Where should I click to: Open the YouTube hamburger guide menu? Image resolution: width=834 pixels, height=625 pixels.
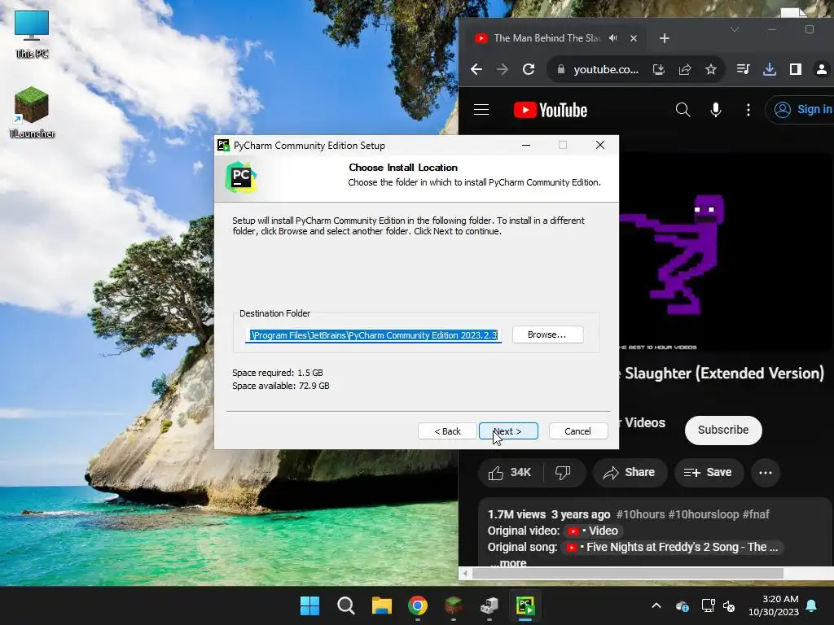[x=481, y=110]
